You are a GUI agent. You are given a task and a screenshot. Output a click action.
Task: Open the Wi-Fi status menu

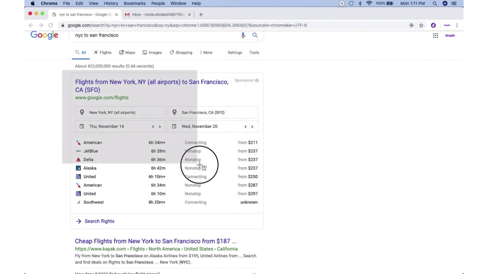coord(369,3)
